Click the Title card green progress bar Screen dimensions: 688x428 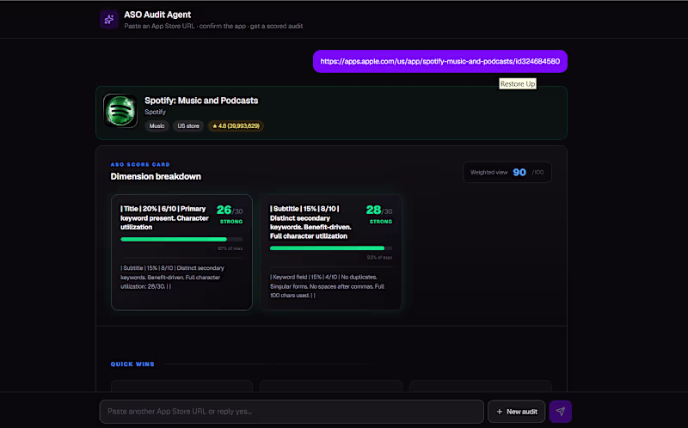(181, 240)
